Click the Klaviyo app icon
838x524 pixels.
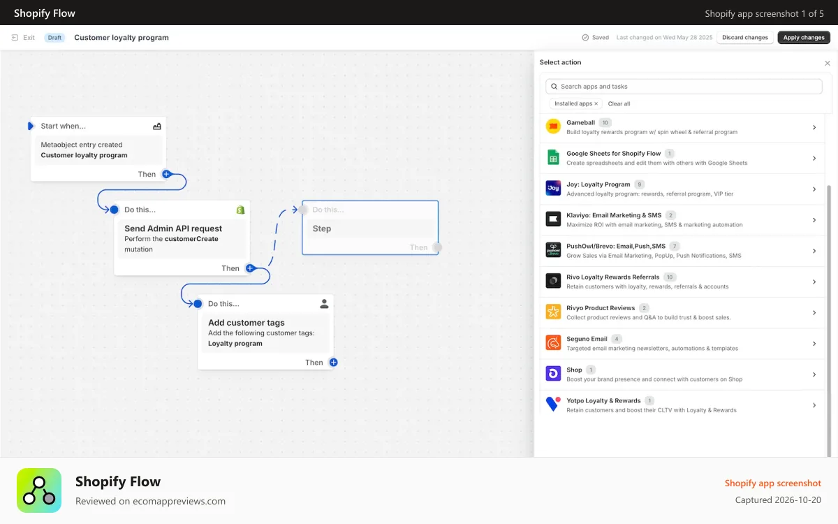[553, 219]
